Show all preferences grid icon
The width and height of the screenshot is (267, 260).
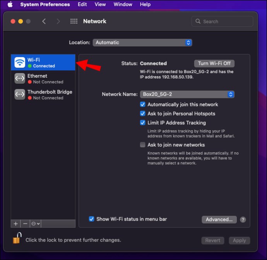[x=74, y=21]
